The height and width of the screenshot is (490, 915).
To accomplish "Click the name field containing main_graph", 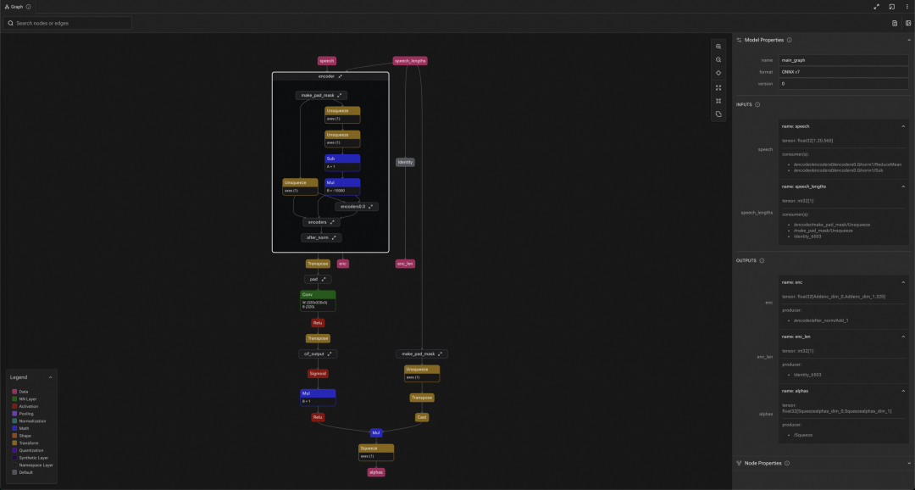I will [843, 60].
